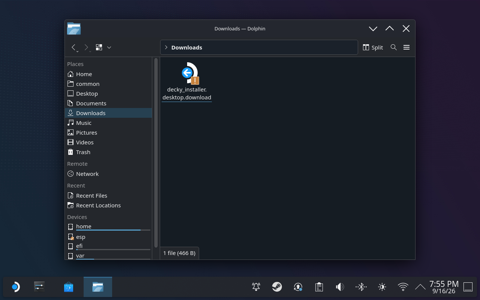Open Home in Places

pos(108,74)
